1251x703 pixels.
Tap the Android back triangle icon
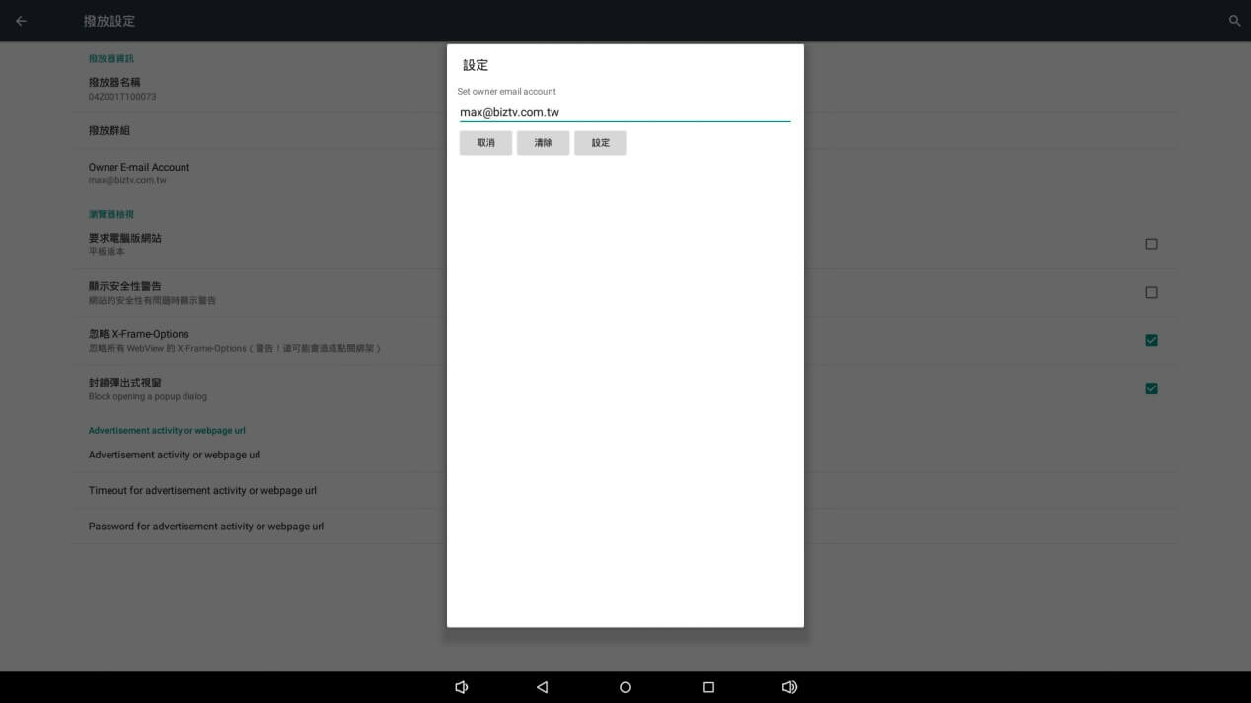click(x=542, y=687)
